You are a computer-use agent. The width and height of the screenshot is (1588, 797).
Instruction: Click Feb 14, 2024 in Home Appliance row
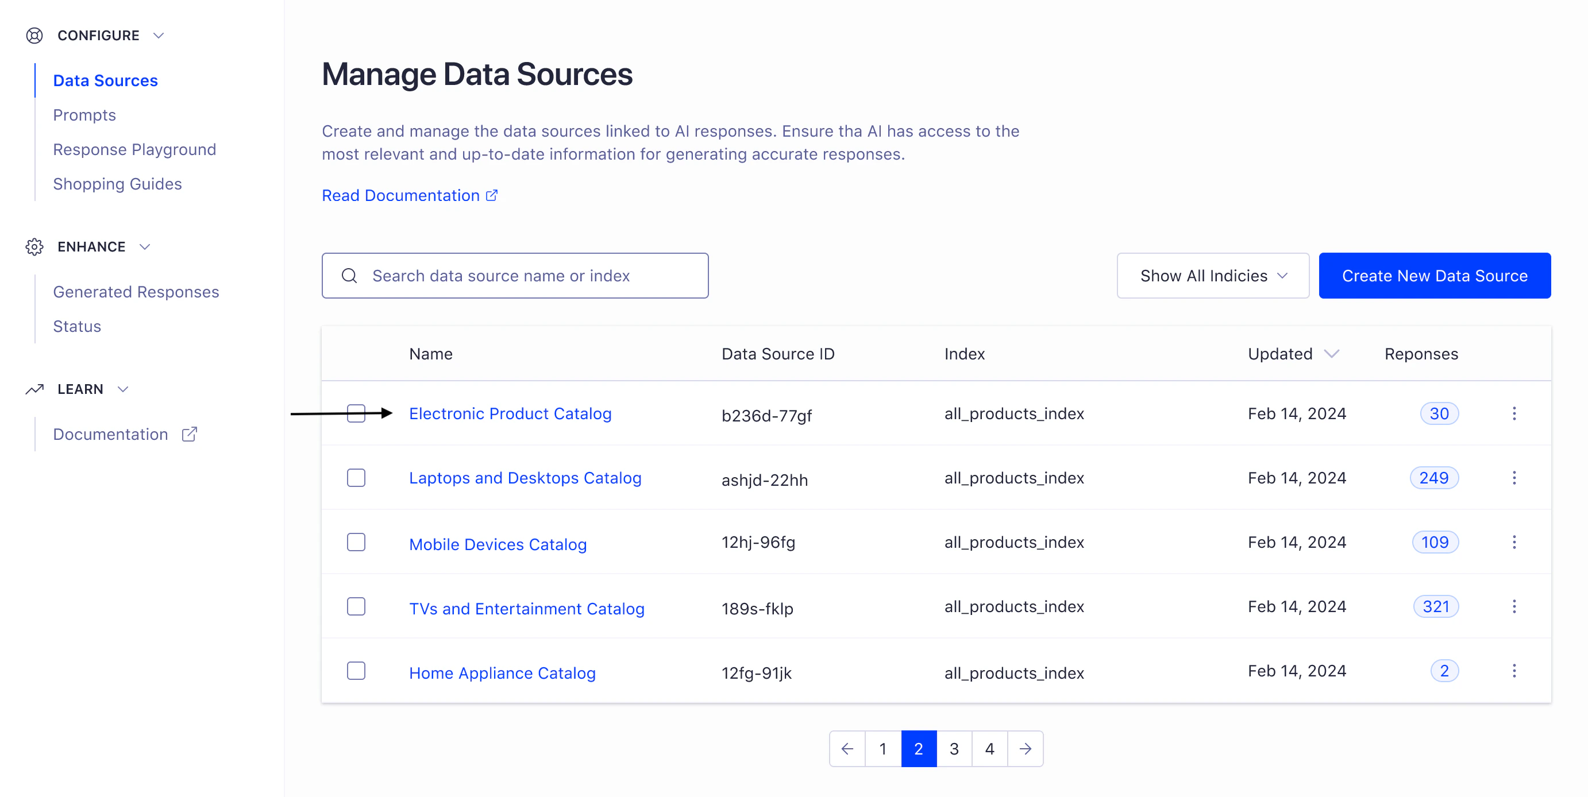click(x=1297, y=671)
